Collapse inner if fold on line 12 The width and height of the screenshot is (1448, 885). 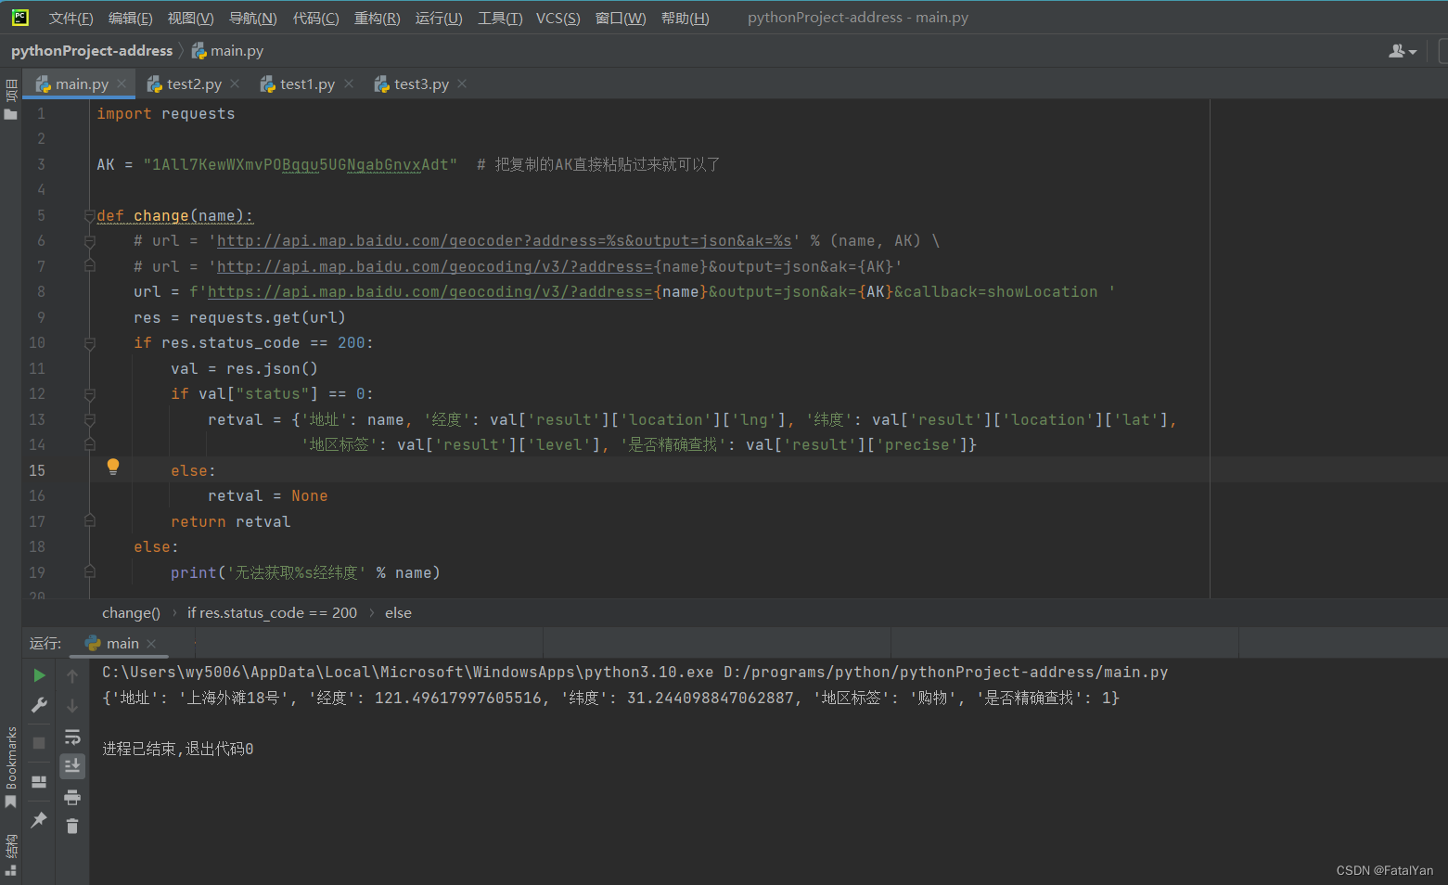click(90, 394)
